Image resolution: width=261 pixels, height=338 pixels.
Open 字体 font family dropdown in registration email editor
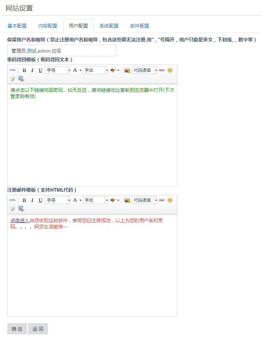(x=95, y=200)
